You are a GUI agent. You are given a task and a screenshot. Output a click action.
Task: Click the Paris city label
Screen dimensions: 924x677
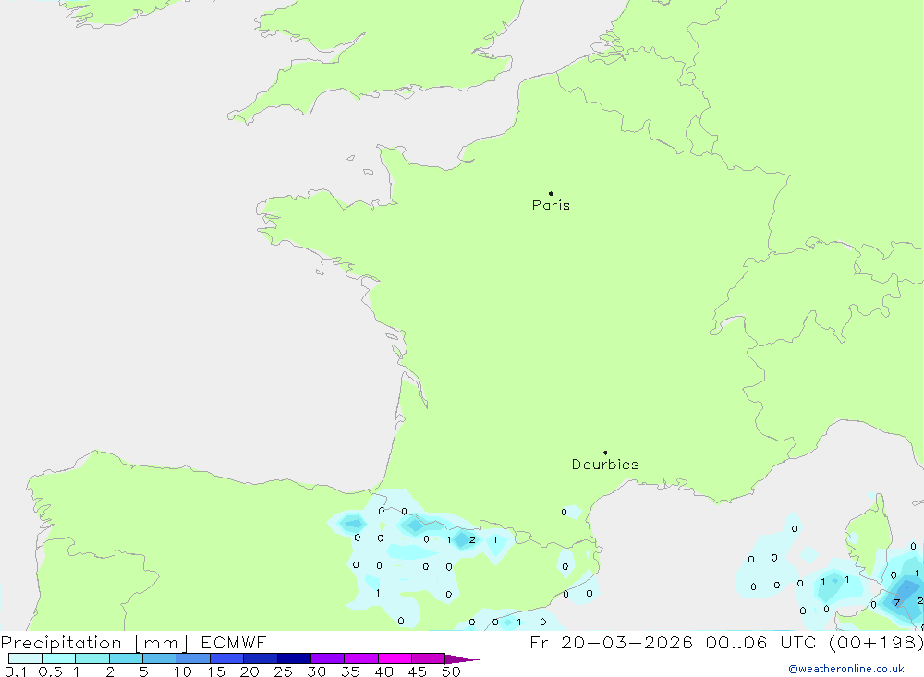click(x=551, y=205)
